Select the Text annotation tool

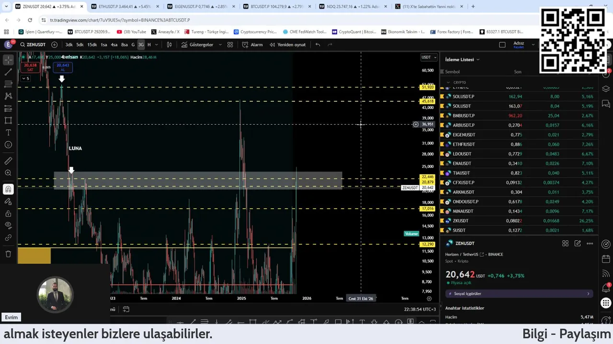pos(8,132)
